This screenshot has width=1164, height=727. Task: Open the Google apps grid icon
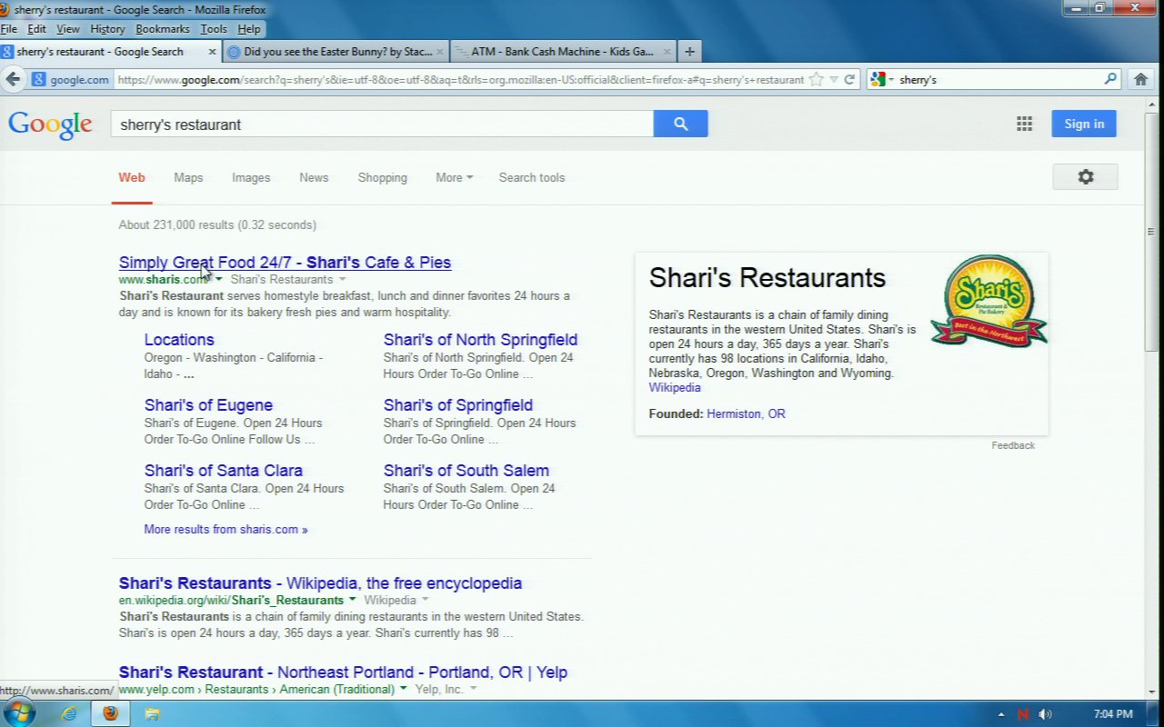1024,124
